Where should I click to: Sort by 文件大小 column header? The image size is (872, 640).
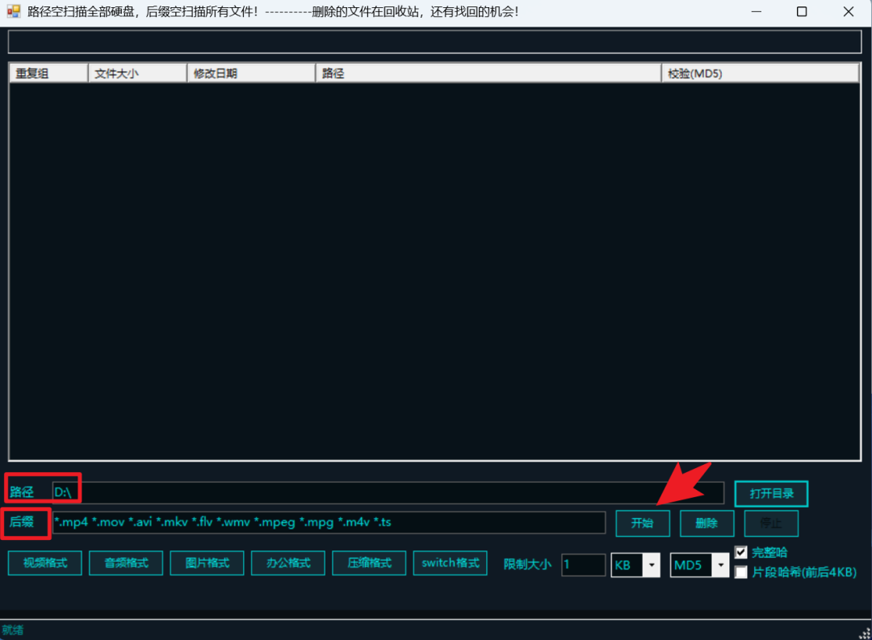pyautogui.click(x=137, y=73)
